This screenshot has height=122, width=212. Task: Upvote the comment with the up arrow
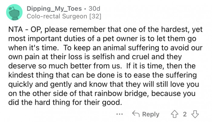click(174, 114)
